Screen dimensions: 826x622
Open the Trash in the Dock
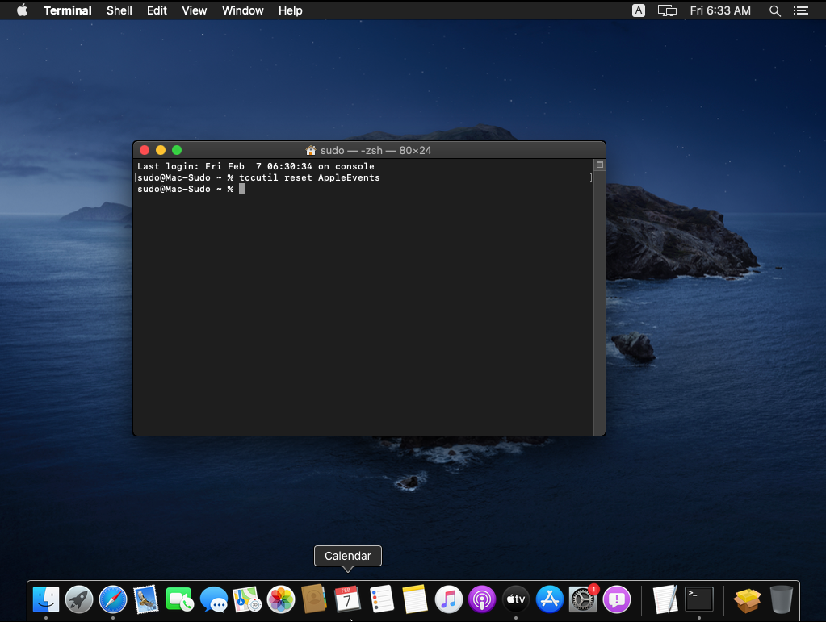tap(781, 599)
